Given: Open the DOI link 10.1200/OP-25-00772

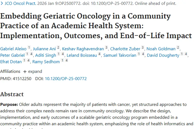Looking at the screenshot, I should coord(66,78).
